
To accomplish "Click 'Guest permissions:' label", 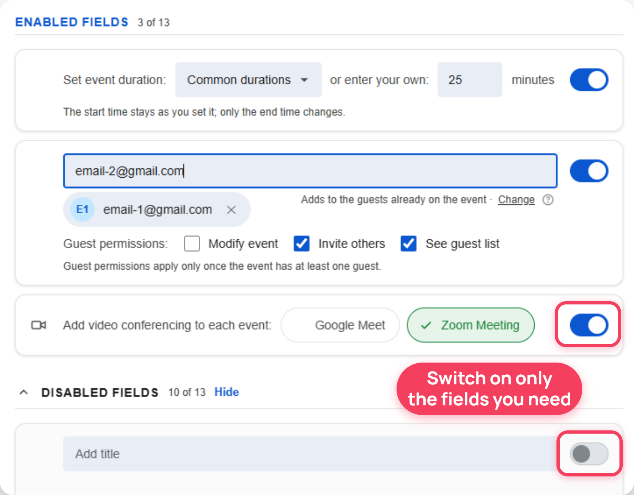I will (x=115, y=244).
